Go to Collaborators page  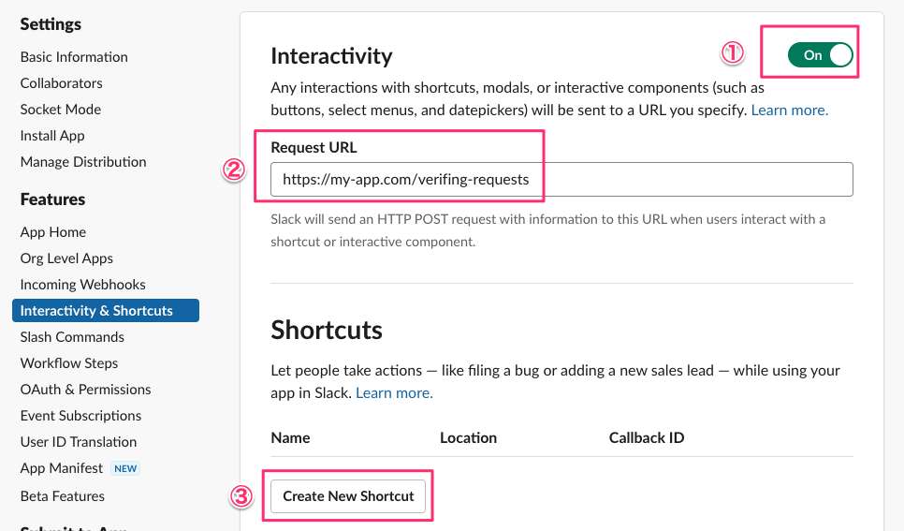pos(61,83)
